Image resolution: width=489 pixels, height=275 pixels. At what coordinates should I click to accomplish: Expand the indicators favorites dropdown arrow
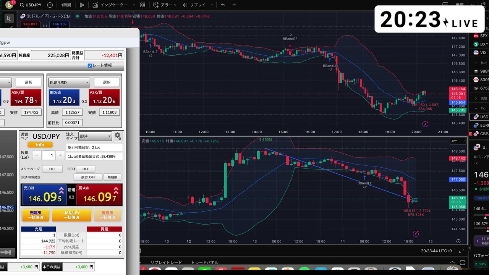[134, 5]
